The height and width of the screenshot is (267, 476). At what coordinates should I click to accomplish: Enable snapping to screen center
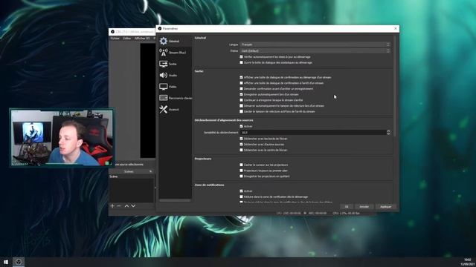tap(241, 150)
